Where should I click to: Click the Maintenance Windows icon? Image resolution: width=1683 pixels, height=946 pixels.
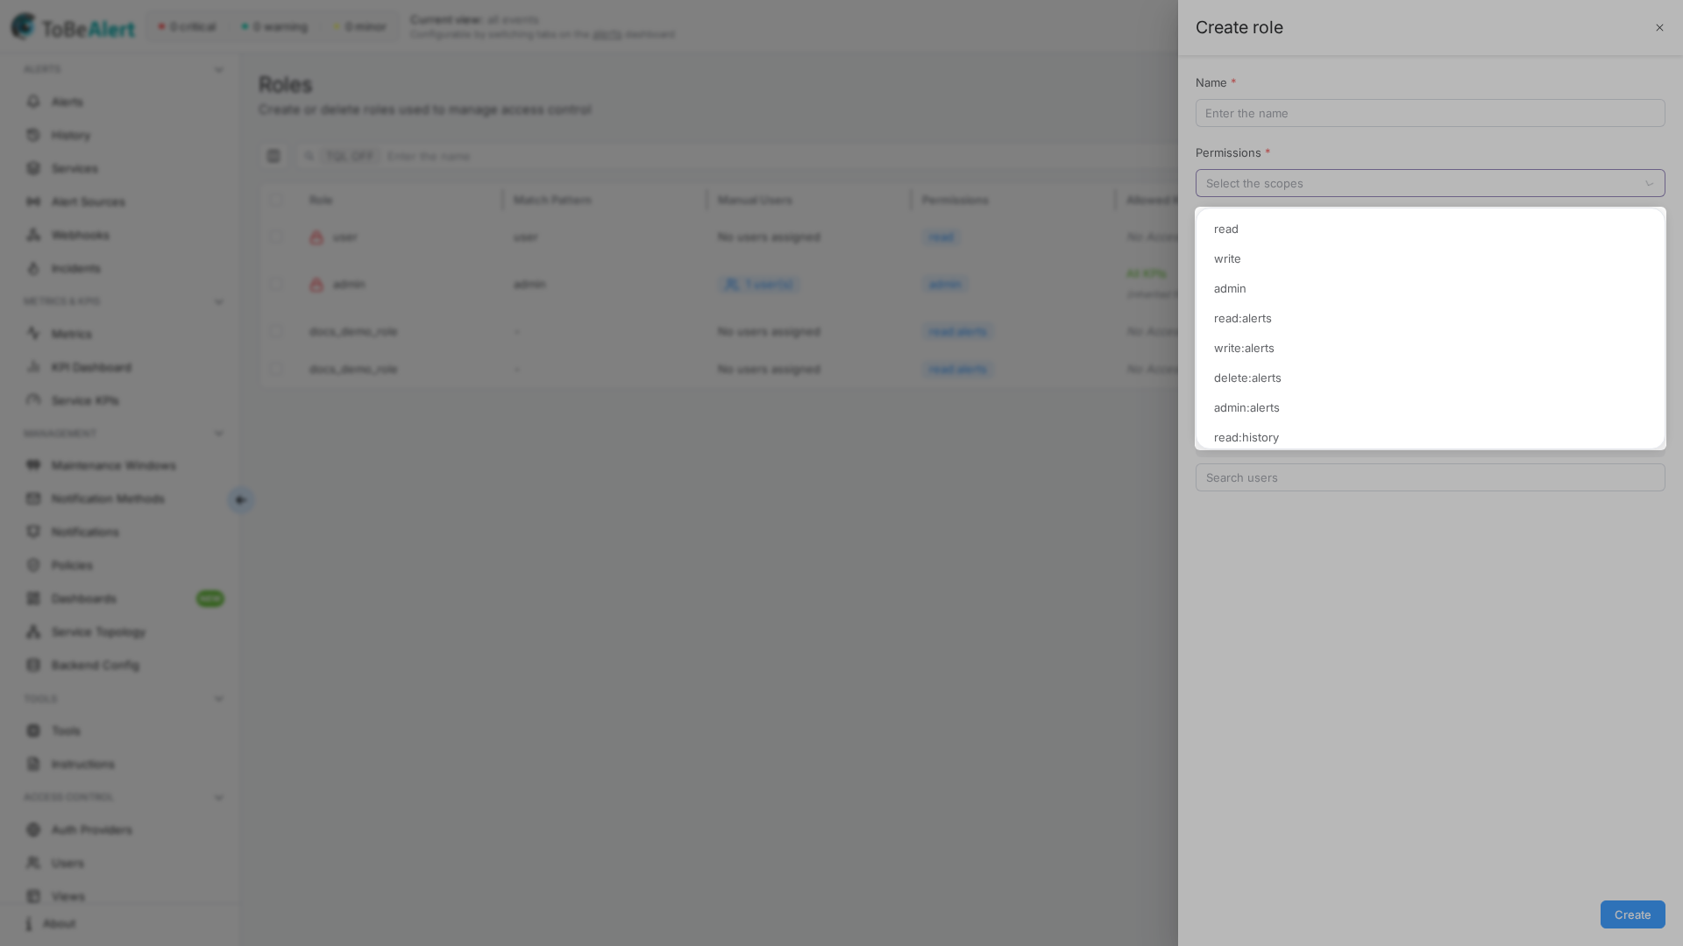tap(33, 465)
